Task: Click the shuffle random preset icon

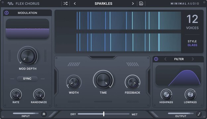Action: pyautogui.click(x=66, y=4)
